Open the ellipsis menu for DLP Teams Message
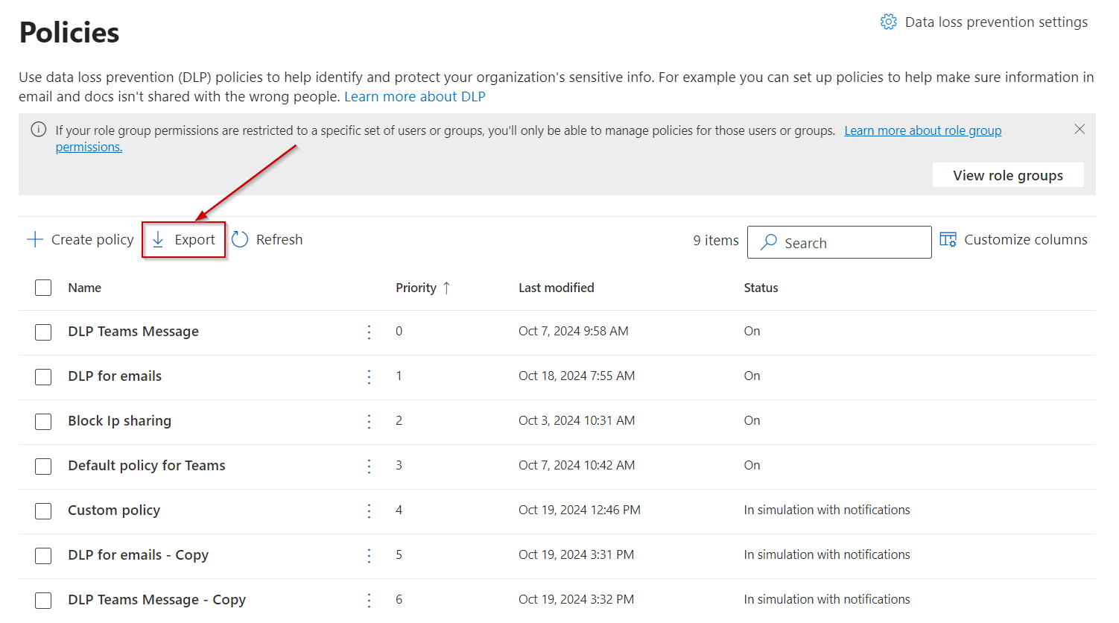 point(369,332)
